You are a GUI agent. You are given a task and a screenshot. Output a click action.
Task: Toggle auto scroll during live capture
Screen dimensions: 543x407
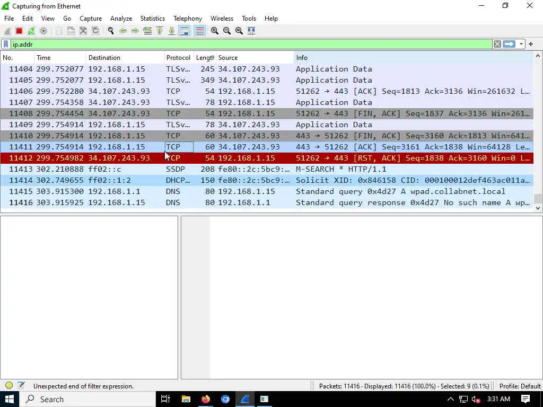click(x=185, y=31)
